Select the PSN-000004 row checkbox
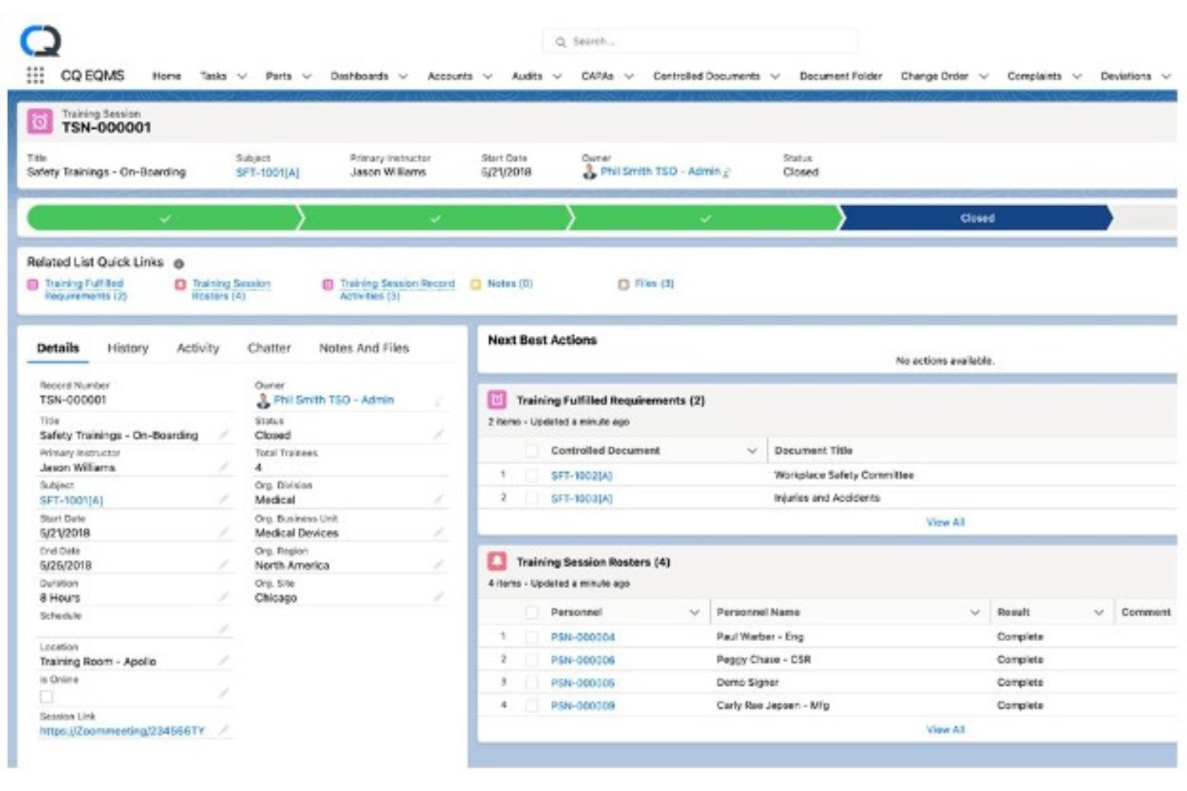 [x=531, y=637]
